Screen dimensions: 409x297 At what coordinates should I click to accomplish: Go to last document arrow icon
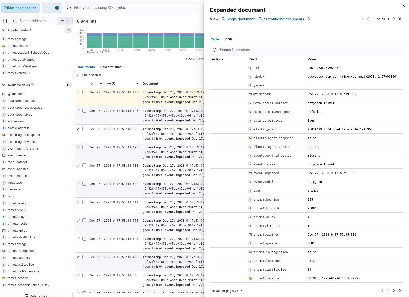click(x=400, y=19)
